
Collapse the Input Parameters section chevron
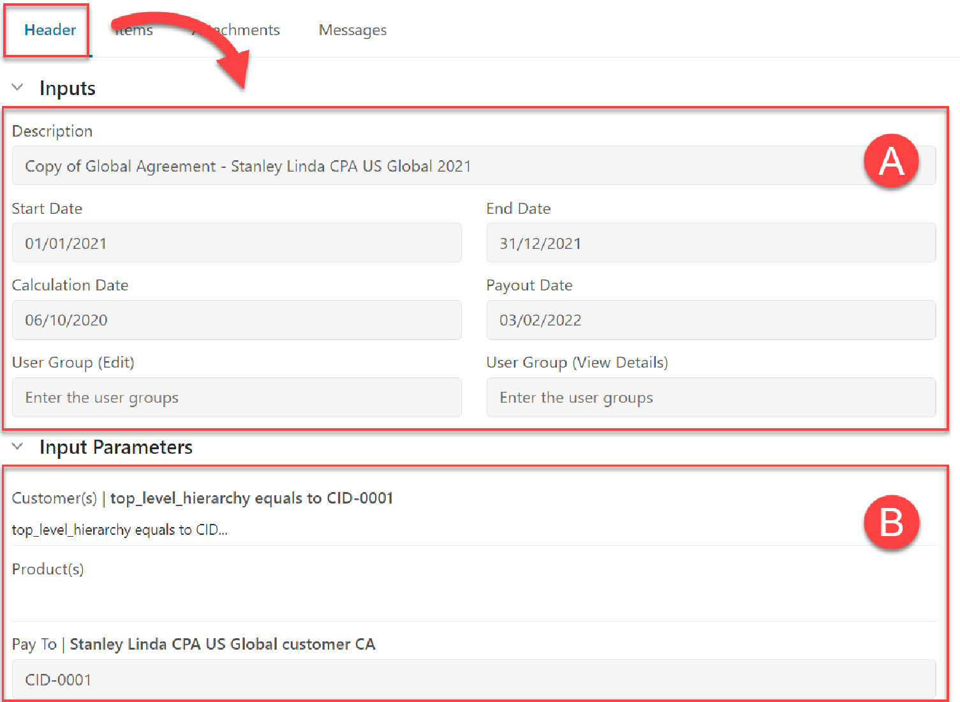(17, 447)
